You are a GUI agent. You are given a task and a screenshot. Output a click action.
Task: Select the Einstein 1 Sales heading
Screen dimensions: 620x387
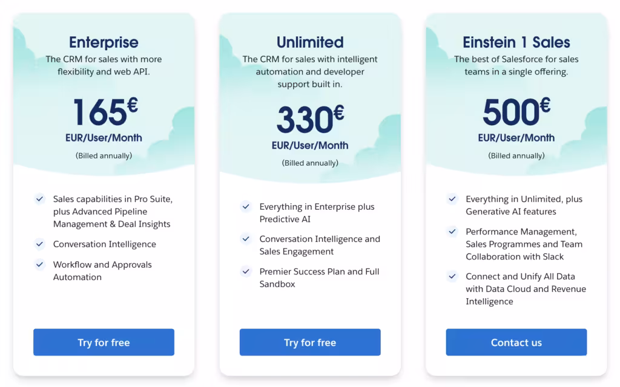[516, 42]
